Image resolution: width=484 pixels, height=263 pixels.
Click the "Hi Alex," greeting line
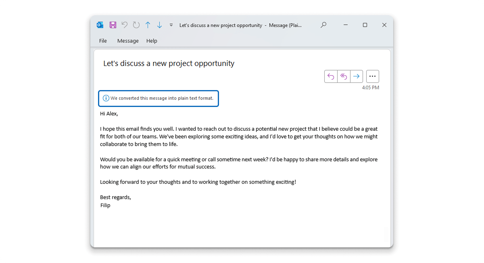click(109, 113)
